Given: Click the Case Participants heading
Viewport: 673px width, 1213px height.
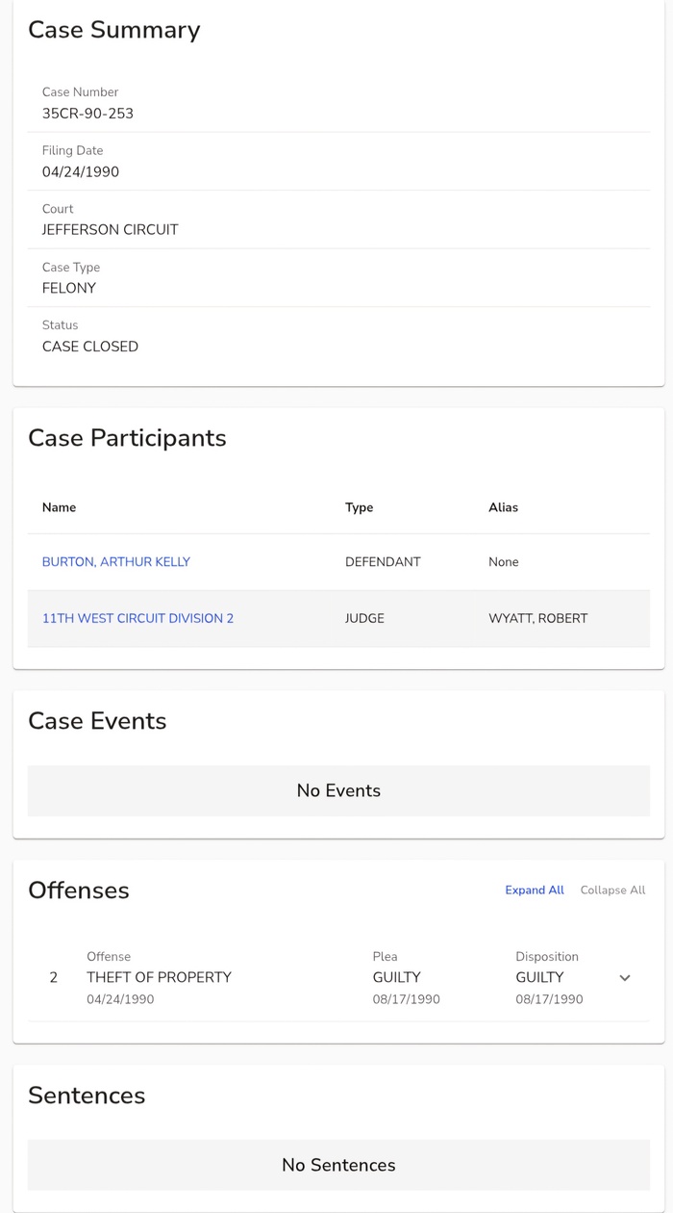Looking at the screenshot, I should [127, 438].
